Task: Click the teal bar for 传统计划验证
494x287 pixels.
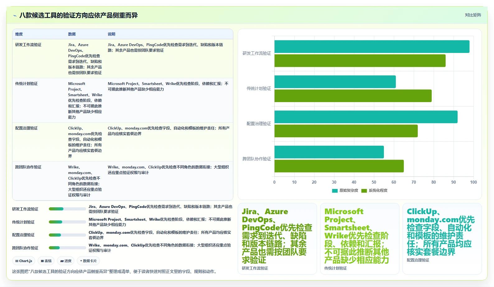Action: click(x=335, y=82)
